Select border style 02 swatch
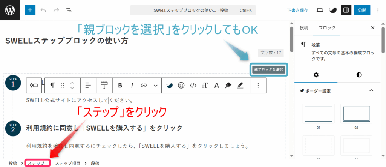Viewport: 386px width, 167px height. 356,114
